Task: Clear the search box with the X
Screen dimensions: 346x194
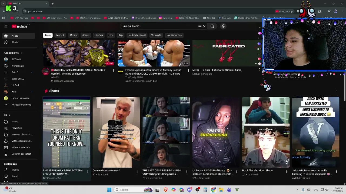Action: click(204, 26)
